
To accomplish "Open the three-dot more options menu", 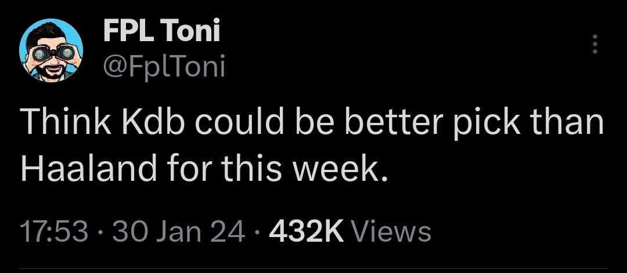I will [x=595, y=44].
